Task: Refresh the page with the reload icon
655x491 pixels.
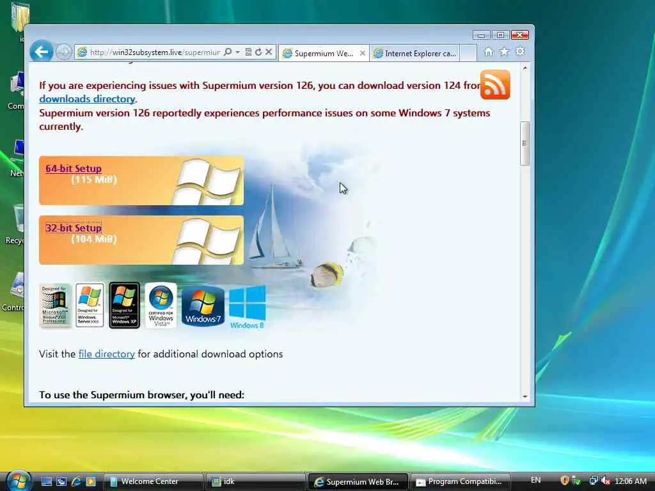Action: coord(258,52)
